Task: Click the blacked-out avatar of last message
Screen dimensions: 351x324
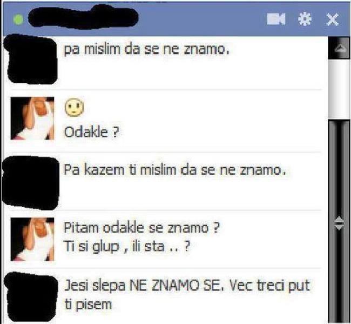Action: point(31,297)
